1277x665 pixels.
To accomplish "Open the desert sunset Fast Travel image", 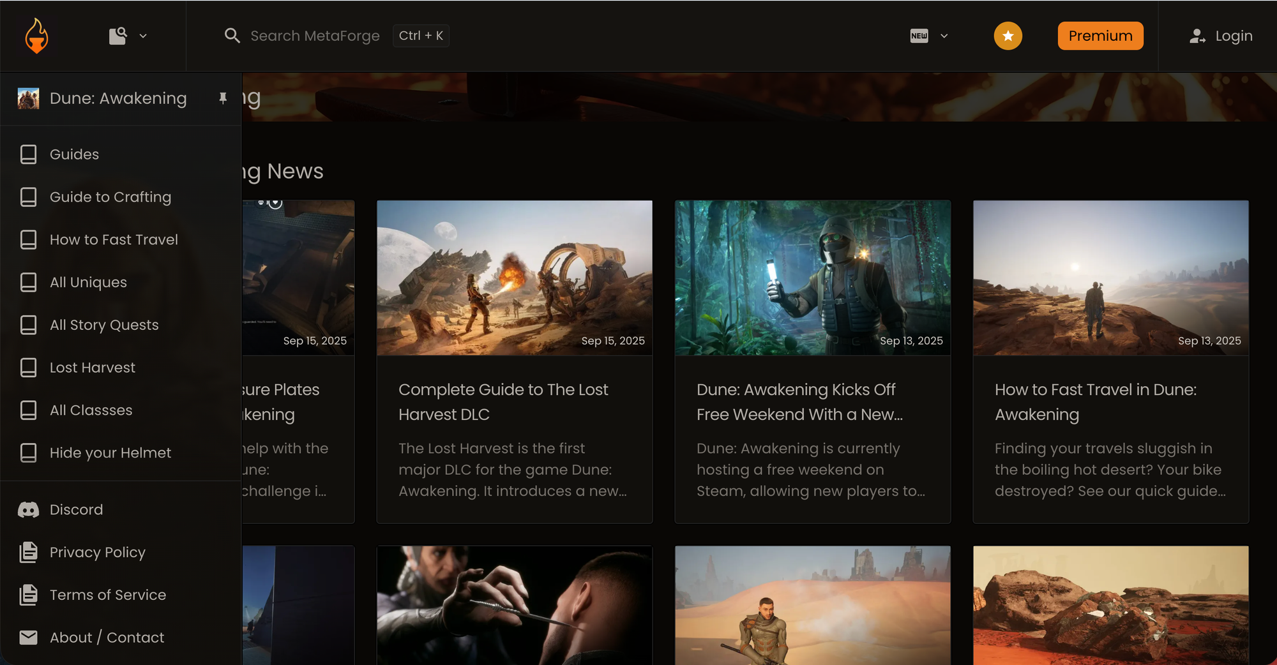I will point(1111,278).
